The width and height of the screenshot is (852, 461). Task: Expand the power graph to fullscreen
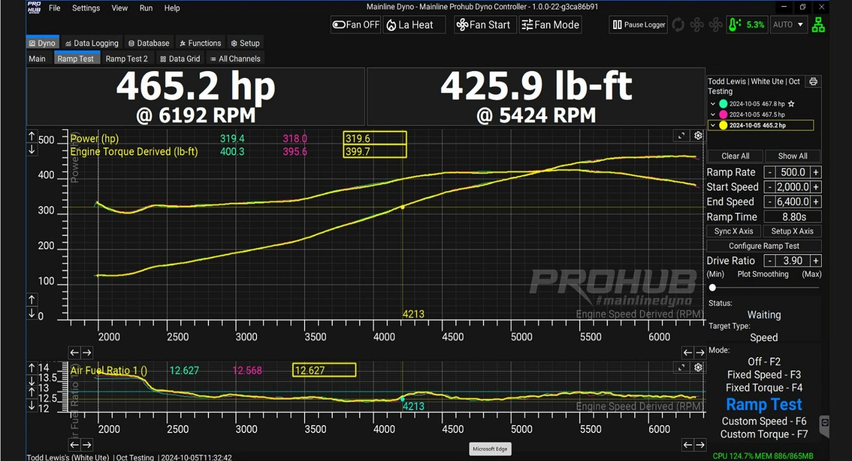pos(681,136)
